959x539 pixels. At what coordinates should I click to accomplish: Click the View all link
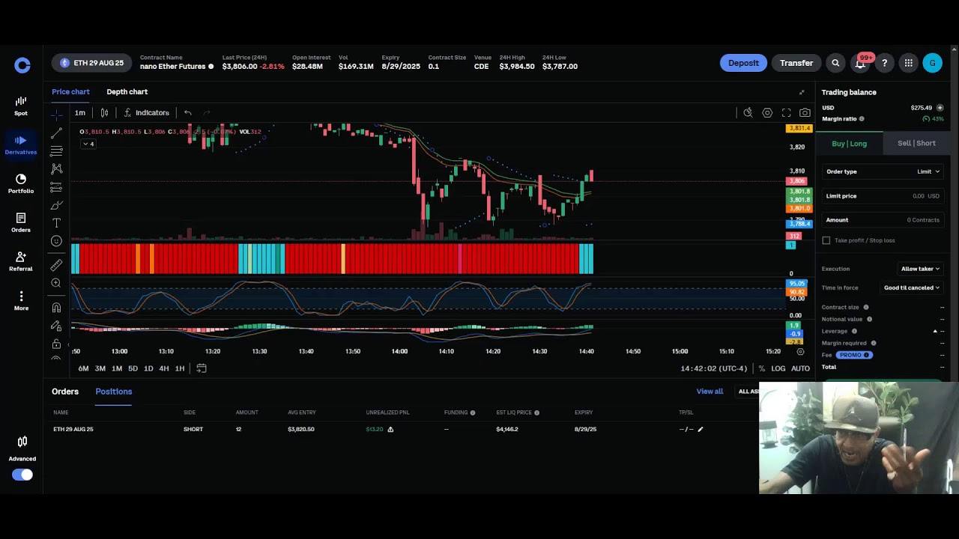point(710,392)
